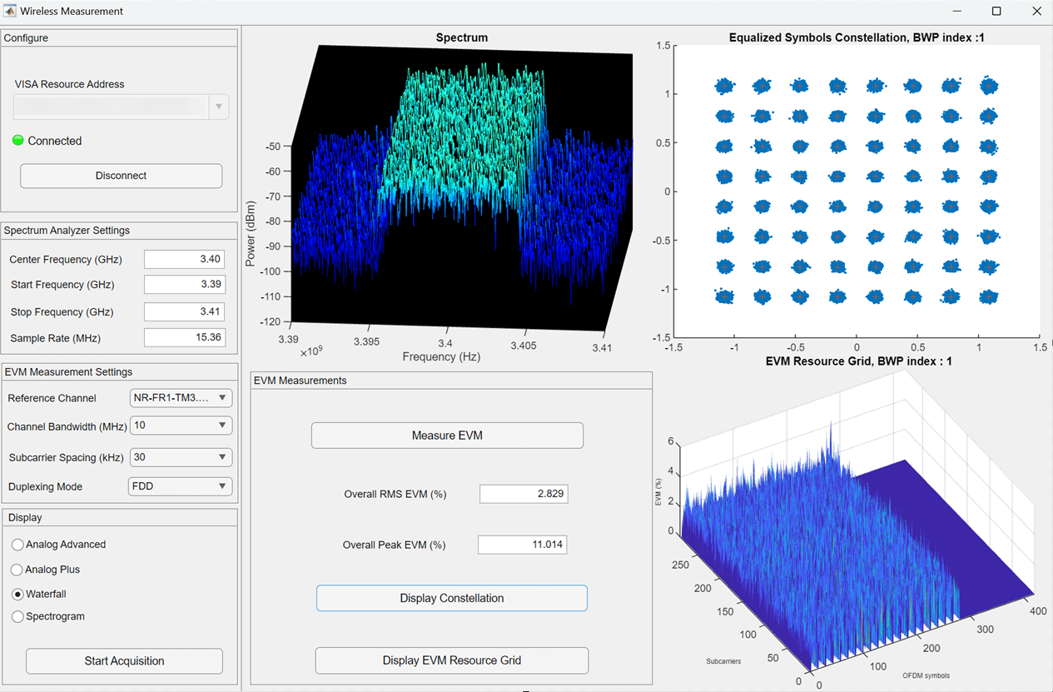The image size is (1053, 692).
Task: Click the Center Frequency input field
Action: click(184, 259)
